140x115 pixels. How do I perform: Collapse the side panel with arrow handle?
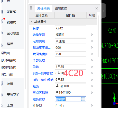coord(103,11)
